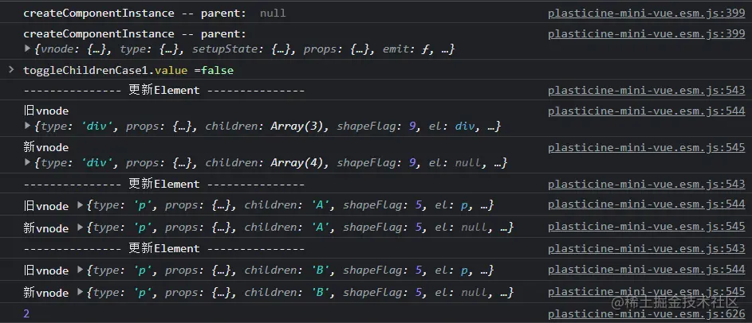The width and height of the screenshot is (752, 323).
Task: Open source link :545 on the 新vnode 'B' row
Action: coord(647,291)
